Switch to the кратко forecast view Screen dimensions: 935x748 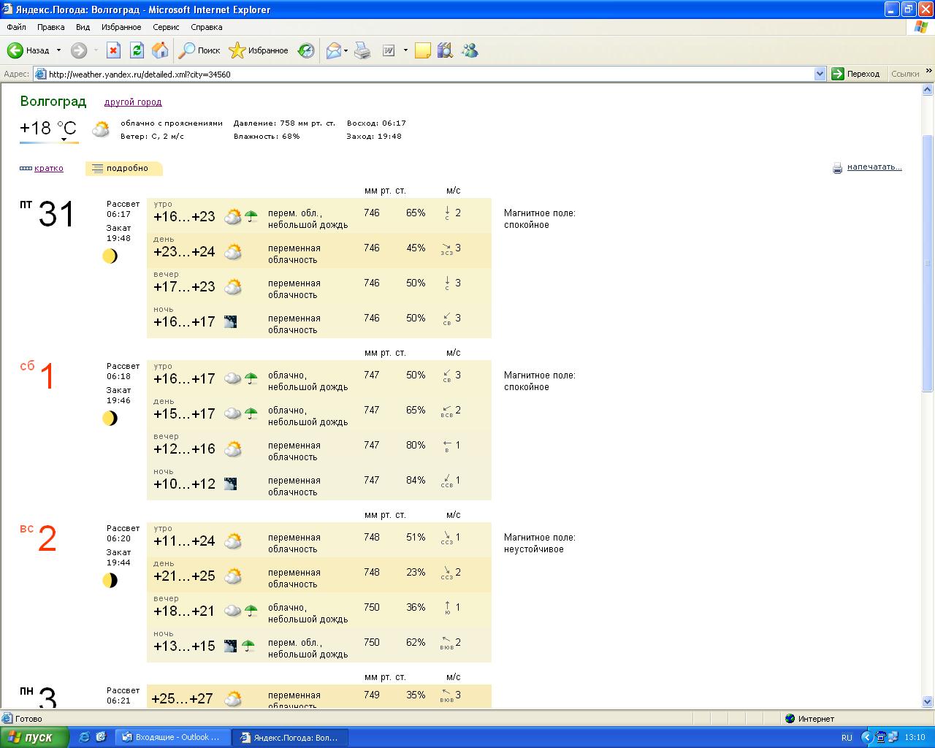coord(48,168)
